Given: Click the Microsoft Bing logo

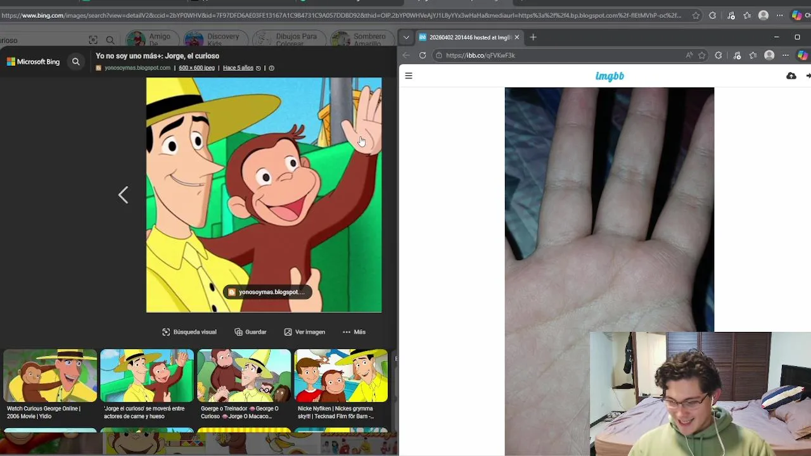Looking at the screenshot, I should coord(33,61).
